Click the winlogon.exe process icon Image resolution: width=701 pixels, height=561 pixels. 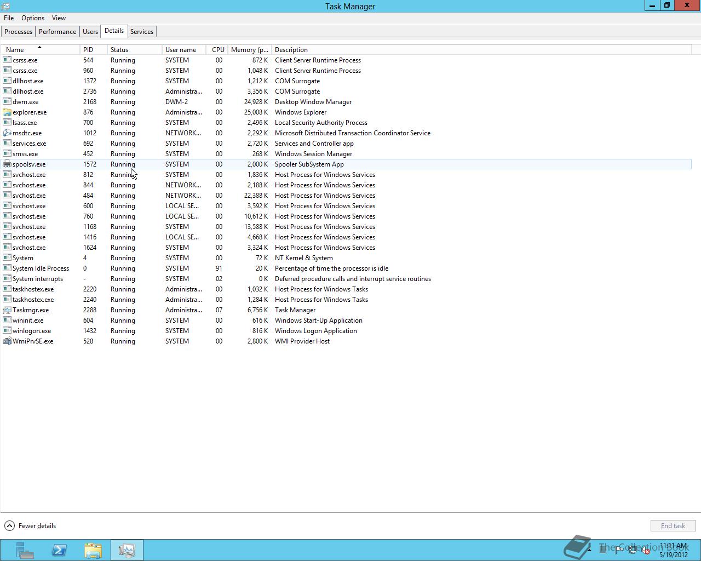click(7, 331)
